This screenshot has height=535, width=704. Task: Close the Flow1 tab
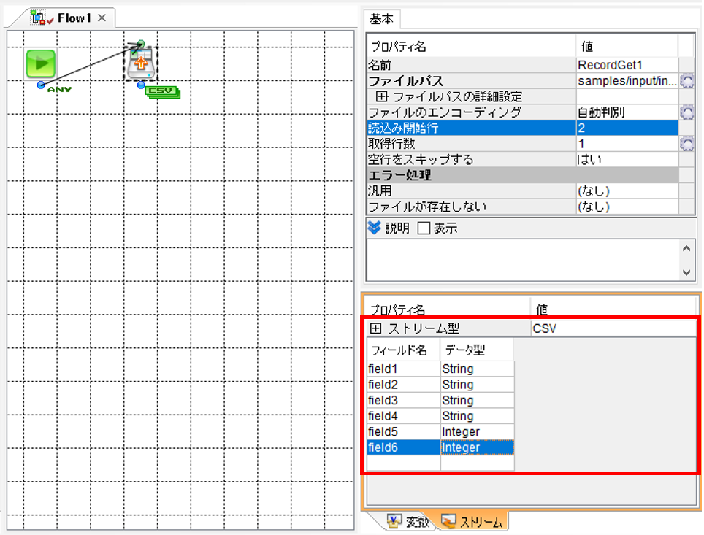102,18
